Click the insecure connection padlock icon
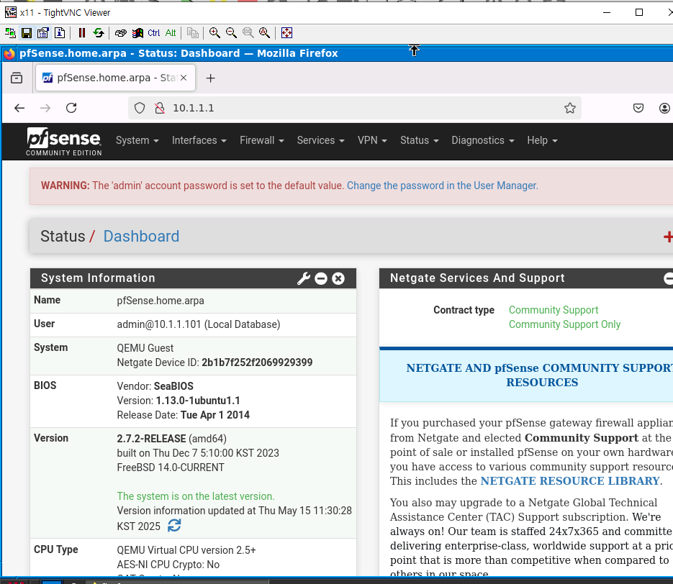The height and width of the screenshot is (584, 673). (x=160, y=108)
